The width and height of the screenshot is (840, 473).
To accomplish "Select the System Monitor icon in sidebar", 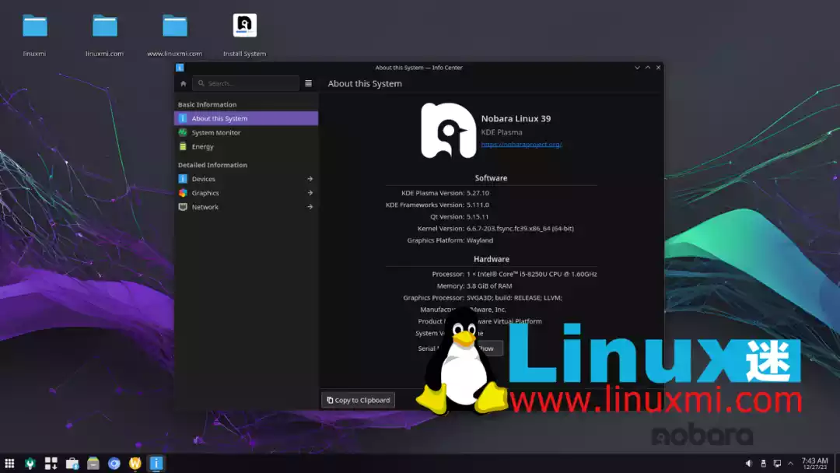I will [x=184, y=132].
